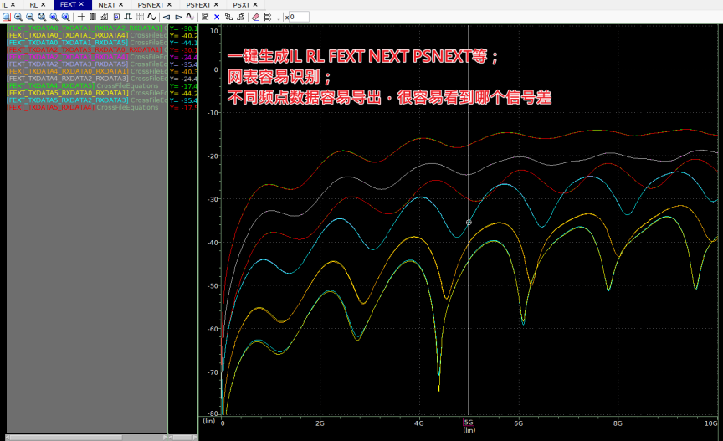Click the sine wave with pink line icon
The image size is (723, 441).
[190, 17]
